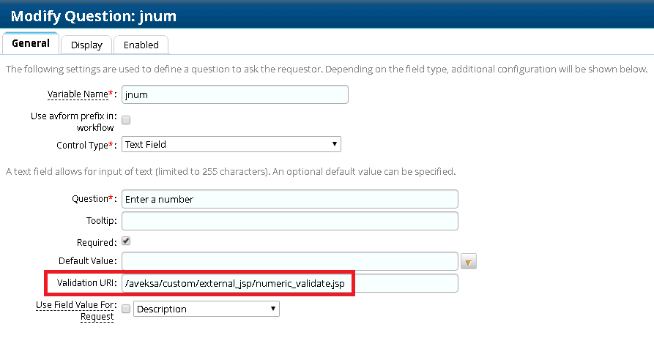This screenshot has width=654, height=338.
Task: Tick the Use Field Value For Request checkbox
Action: 126,309
